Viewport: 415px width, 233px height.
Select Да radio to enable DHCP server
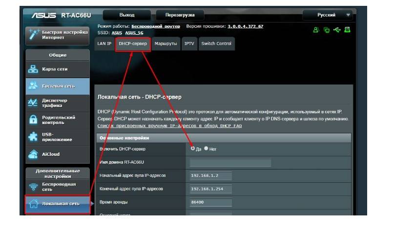(193, 148)
